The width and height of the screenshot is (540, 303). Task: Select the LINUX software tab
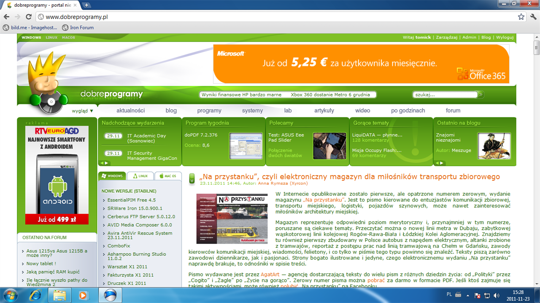tap(140, 176)
